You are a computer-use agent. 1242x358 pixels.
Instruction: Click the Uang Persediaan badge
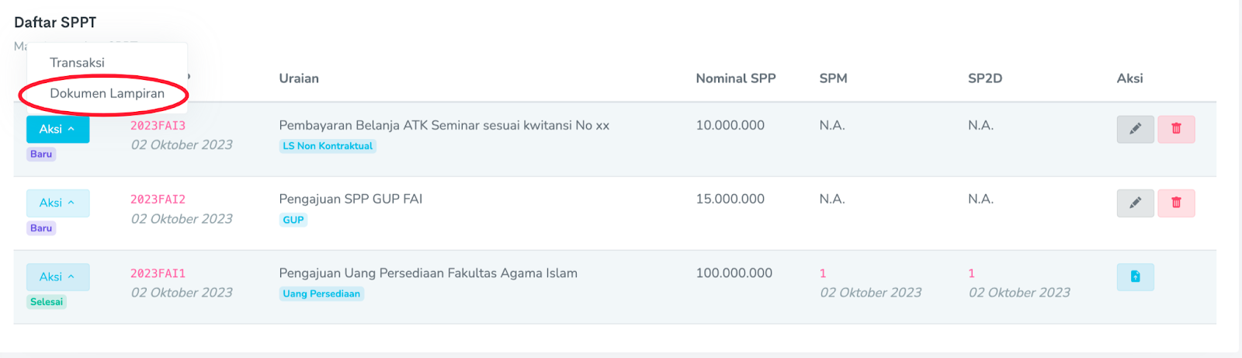point(321,294)
